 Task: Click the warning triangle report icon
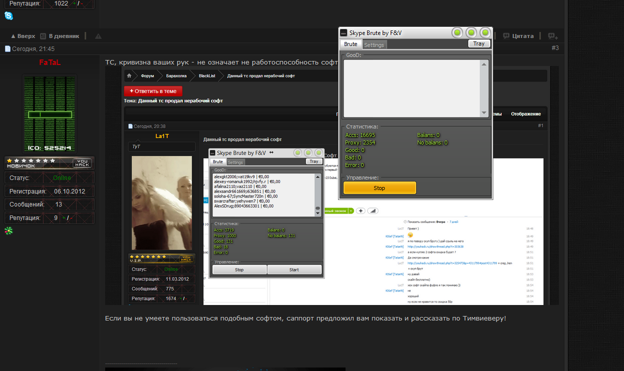[99, 36]
